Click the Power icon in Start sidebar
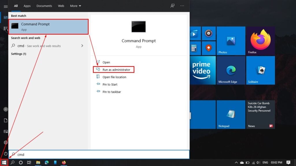This screenshot has width=296, height=166. point(6,154)
